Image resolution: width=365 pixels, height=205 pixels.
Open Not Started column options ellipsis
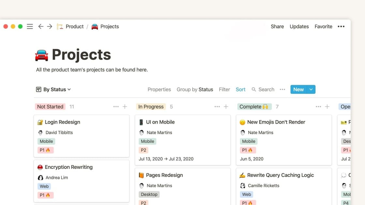tap(116, 107)
